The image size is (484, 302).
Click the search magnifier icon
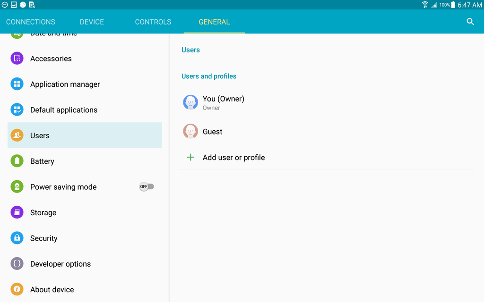point(470,22)
